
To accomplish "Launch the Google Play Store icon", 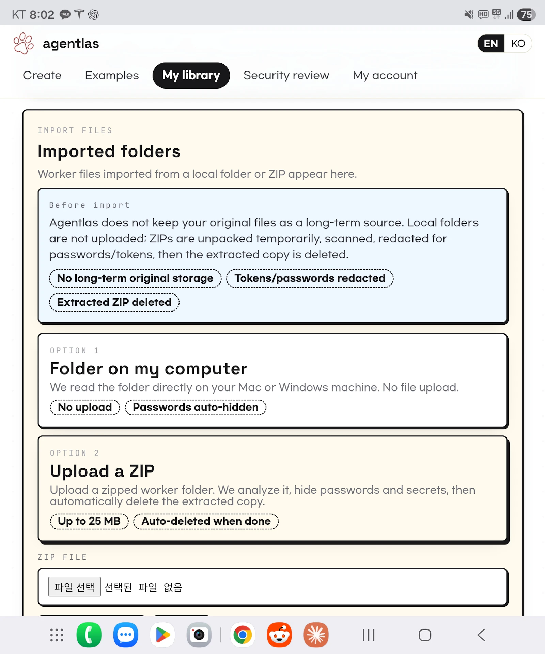I will (x=162, y=635).
